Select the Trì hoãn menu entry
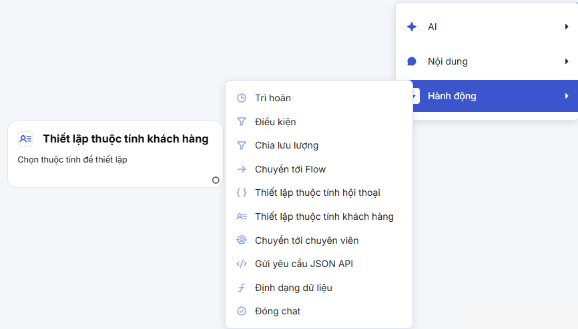 pos(272,98)
